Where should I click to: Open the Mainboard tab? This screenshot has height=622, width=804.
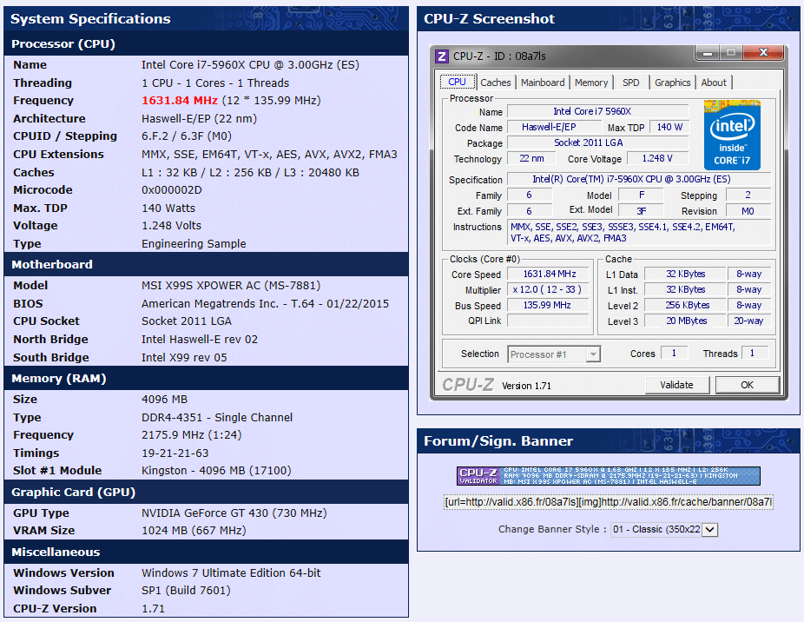543,83
